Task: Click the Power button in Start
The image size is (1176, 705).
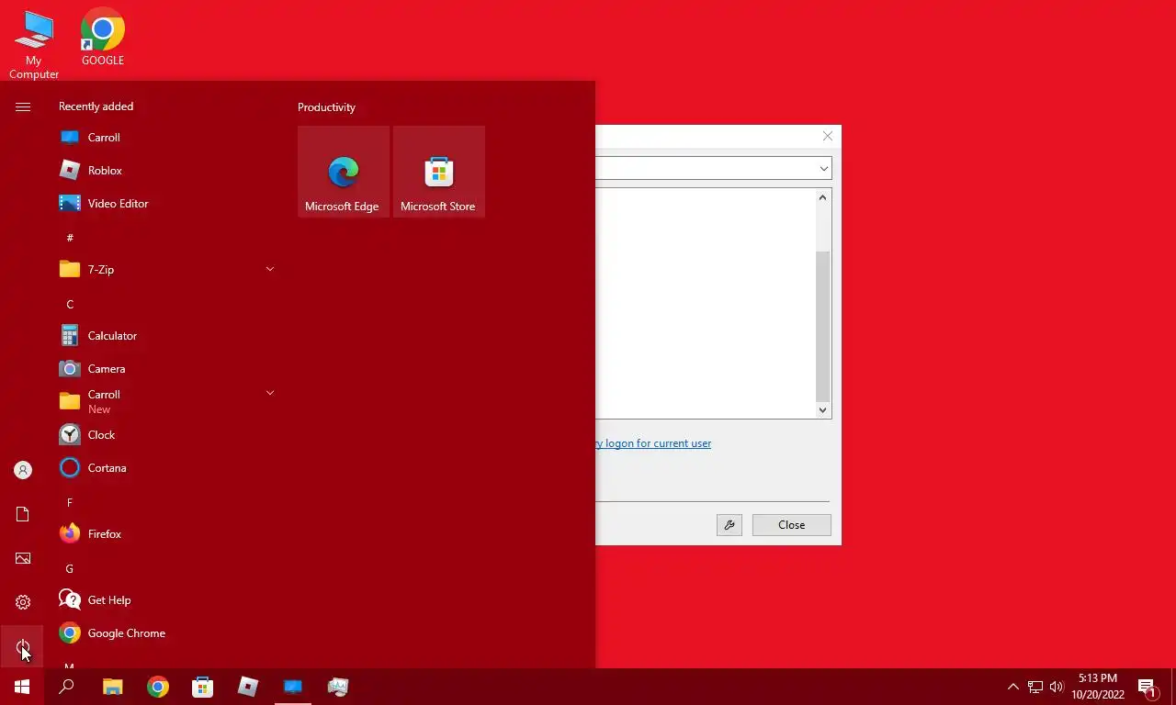Action: (x=23, y=646)
